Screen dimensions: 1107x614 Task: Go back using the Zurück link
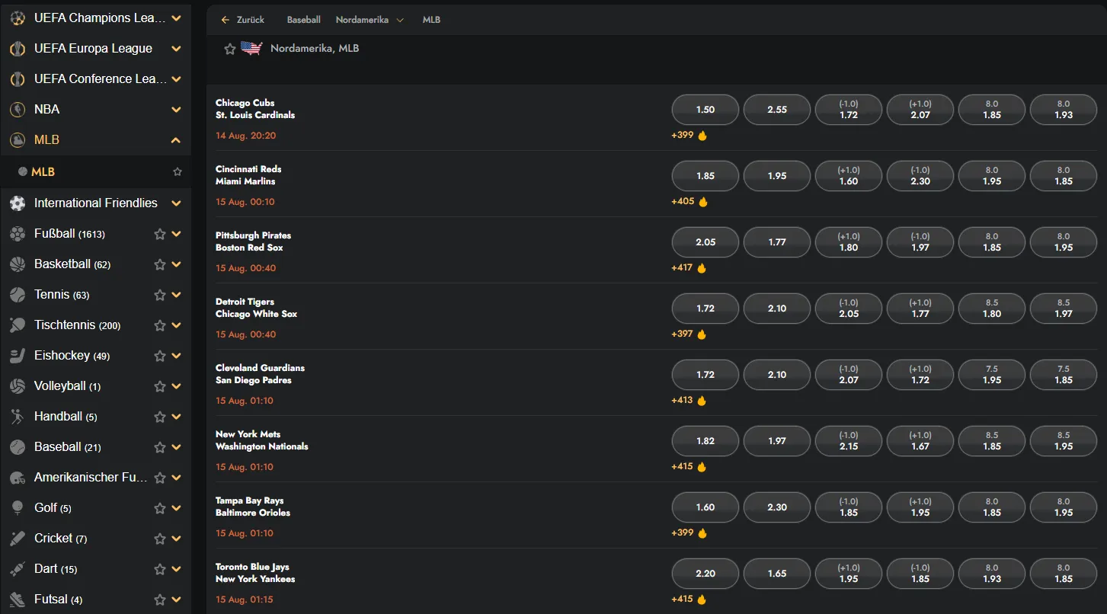pyautogui.click(x=242, y=20)
